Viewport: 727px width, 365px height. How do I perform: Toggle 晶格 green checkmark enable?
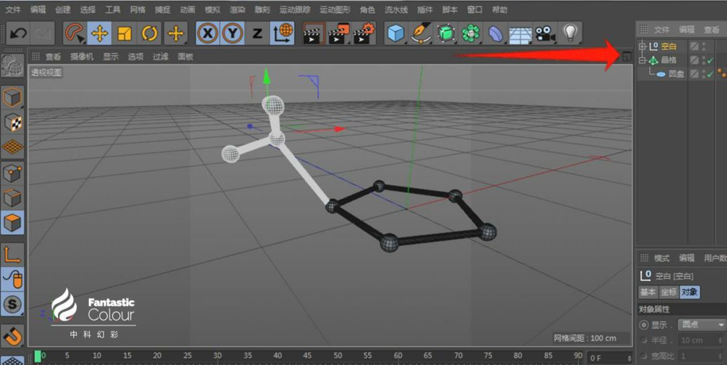click(711, 60)
